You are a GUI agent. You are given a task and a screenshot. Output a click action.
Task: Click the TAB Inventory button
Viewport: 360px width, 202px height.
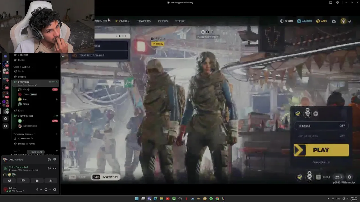point(105,177)
